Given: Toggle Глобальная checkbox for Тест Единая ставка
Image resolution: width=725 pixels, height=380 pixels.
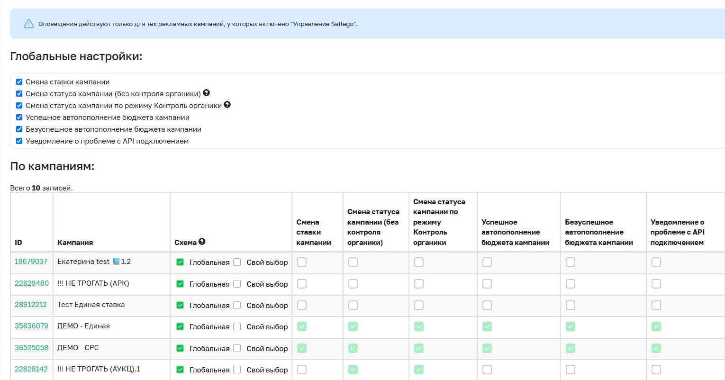Looking at the screenshot, I should [180, 305].
